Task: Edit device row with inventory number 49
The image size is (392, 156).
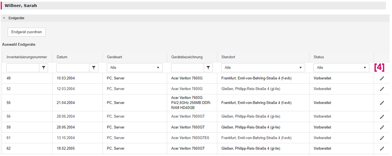Action: pos(382,78)
